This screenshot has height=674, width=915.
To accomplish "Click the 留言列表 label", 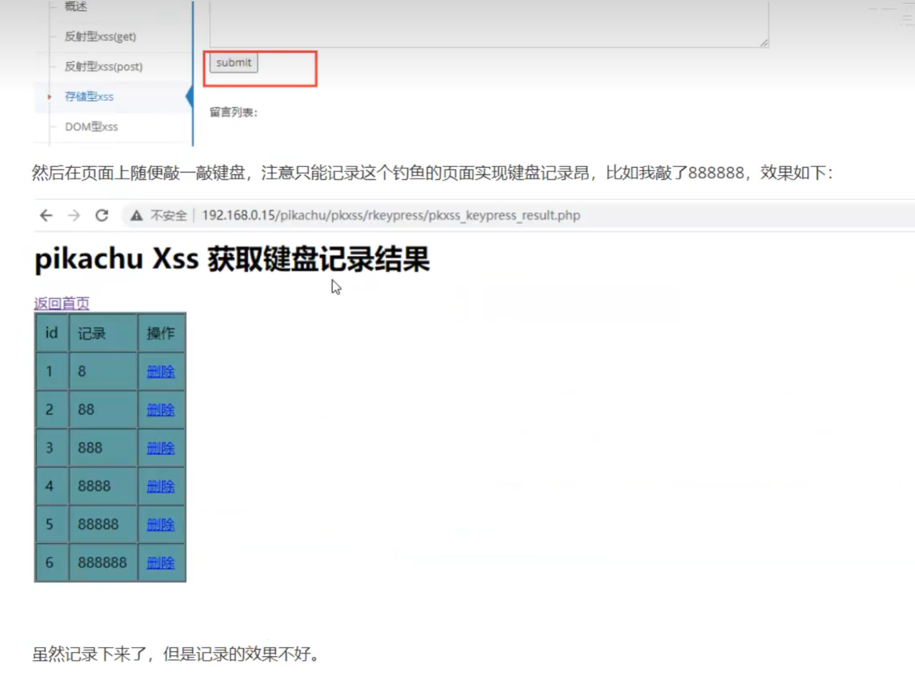I will coord(233,112).
